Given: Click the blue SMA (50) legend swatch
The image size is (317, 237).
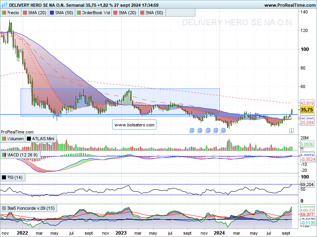Looking at the screenshot, I should [x=52, y=13].
